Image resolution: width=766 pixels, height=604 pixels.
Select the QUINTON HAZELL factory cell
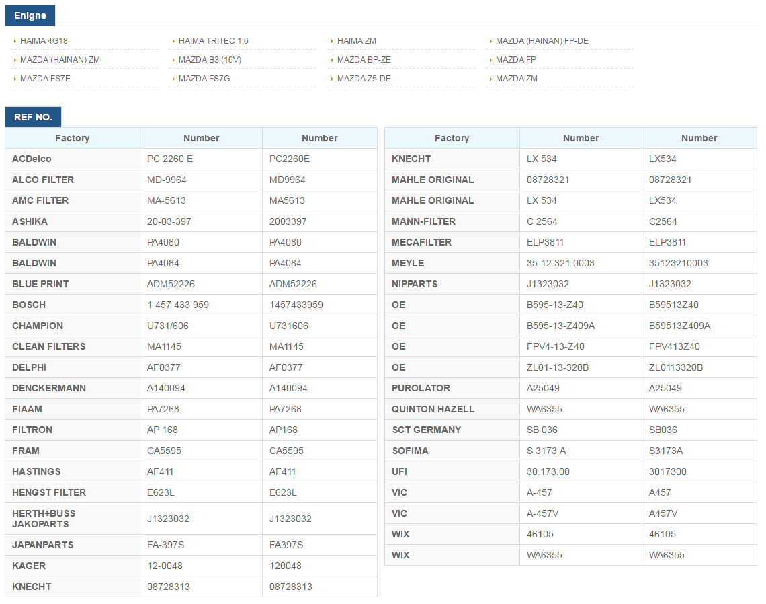[x=452, y=410]
